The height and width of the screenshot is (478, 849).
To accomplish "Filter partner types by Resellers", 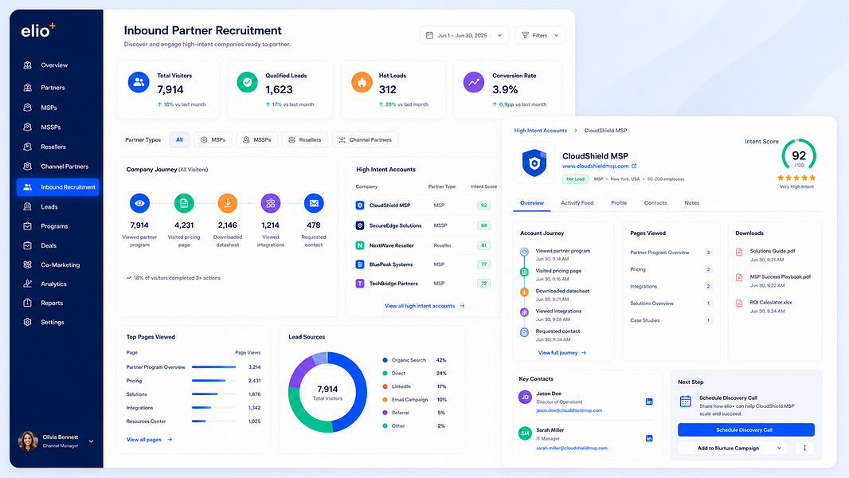I will coord(305,139).
